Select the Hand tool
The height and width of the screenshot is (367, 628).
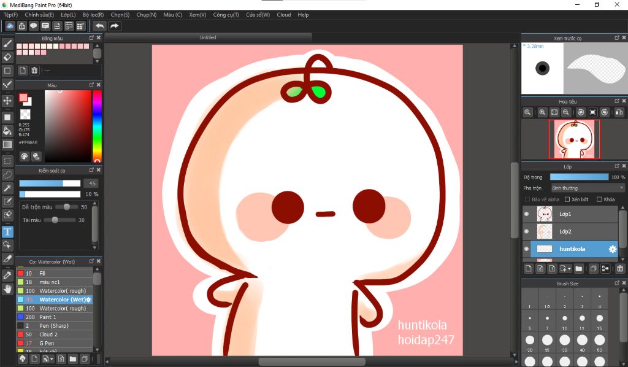[x=7, y=289]
